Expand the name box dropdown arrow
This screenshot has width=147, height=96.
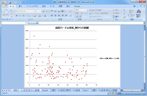(x=26, y=23)
